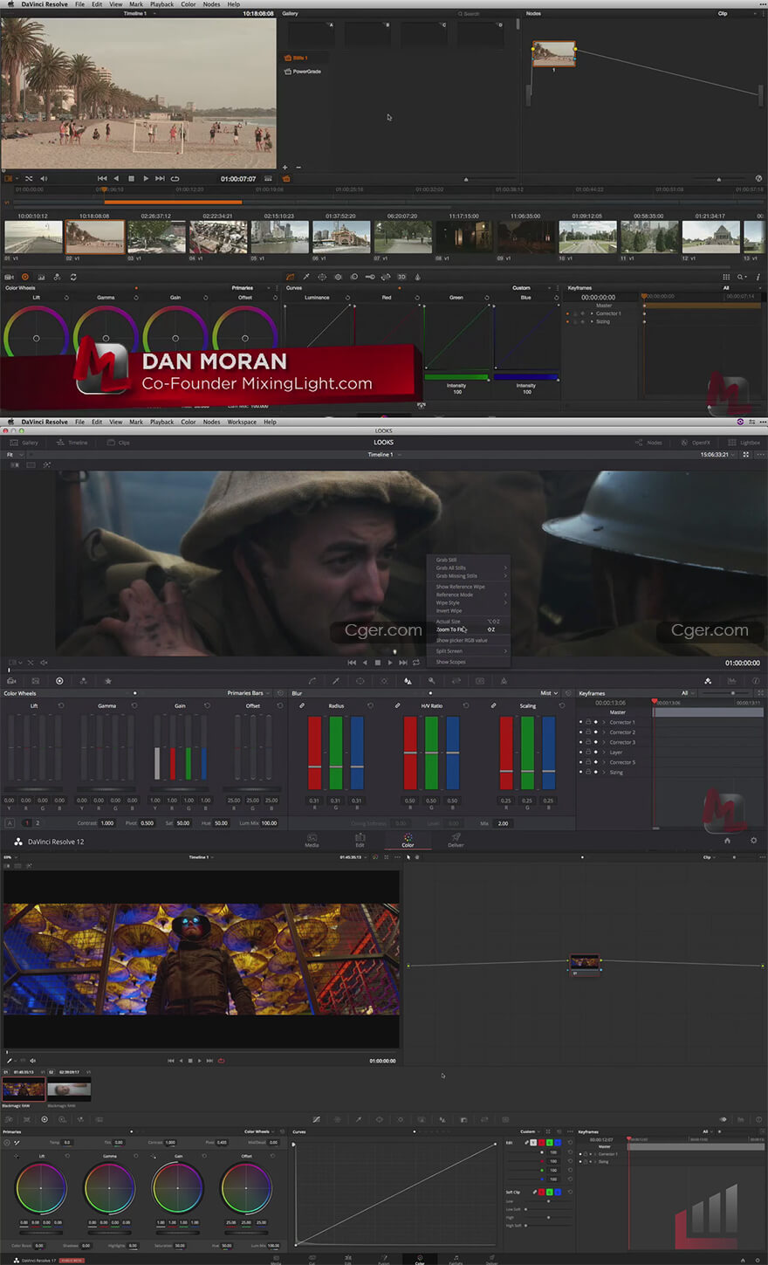Reset the Lift bars in middle window

pyautogui.click(x=61, y=705)
